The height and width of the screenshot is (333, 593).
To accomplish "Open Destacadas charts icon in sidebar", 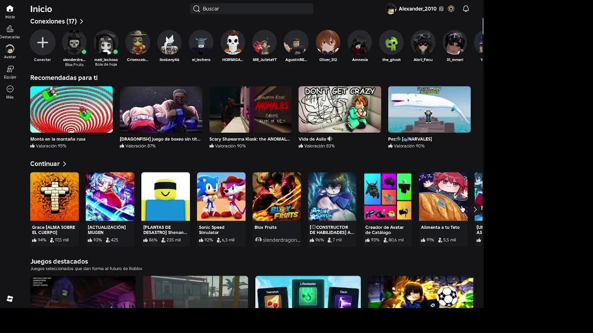I will click(10, 29).
